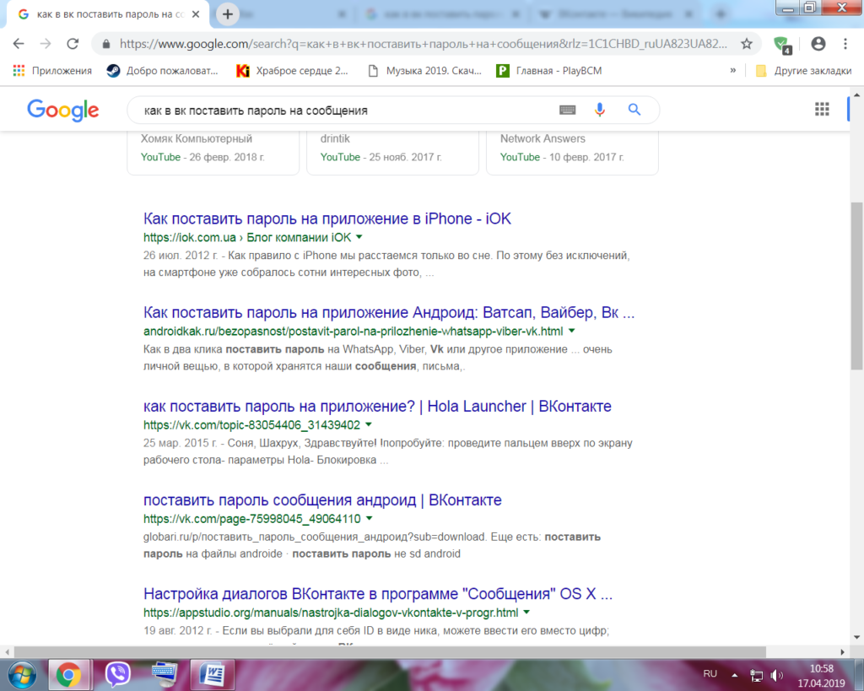This screenshot has width=864, height=691.
Task: Open a new tab with plus button
Action: click(228, 14)
